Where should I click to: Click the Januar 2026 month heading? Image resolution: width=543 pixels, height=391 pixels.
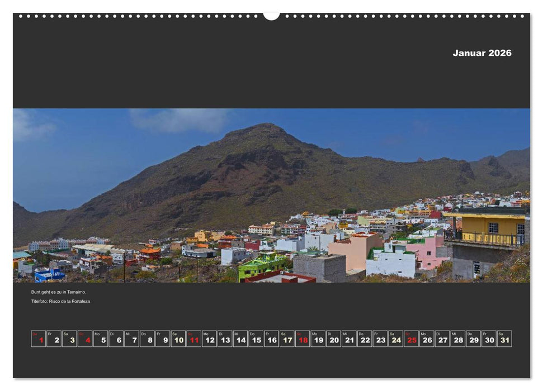(481, 54)
